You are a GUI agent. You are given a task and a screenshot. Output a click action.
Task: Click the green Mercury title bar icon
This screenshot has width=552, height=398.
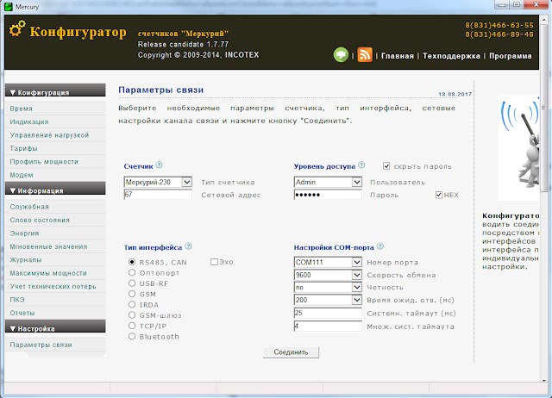pos(8,6)
